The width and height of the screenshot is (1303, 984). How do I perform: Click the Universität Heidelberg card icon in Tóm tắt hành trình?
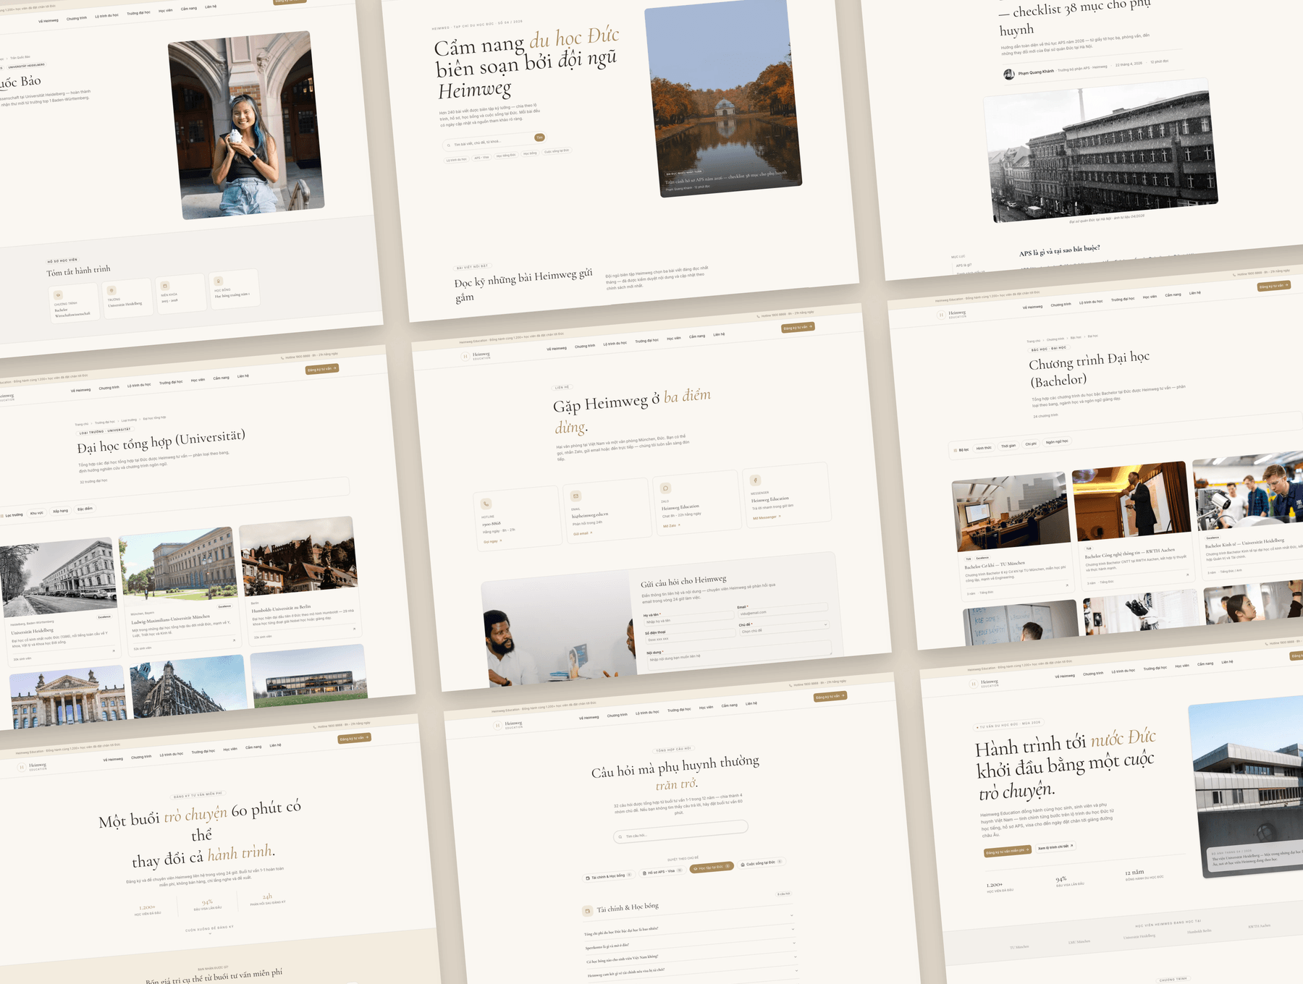click(x=111, y=290)
